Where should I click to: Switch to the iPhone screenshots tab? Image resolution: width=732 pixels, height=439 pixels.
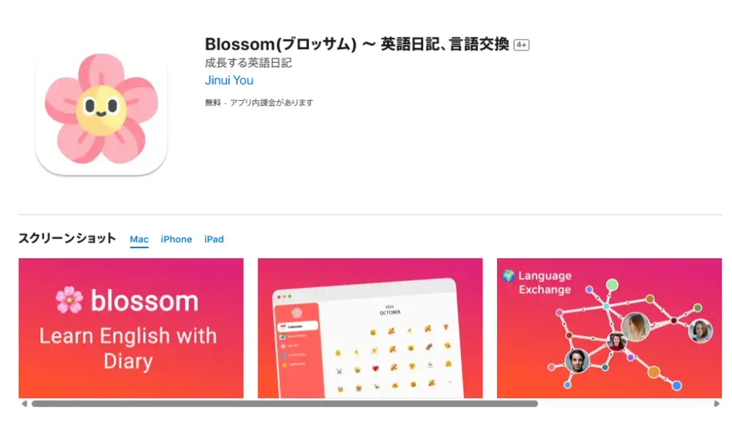coord(176,239)
